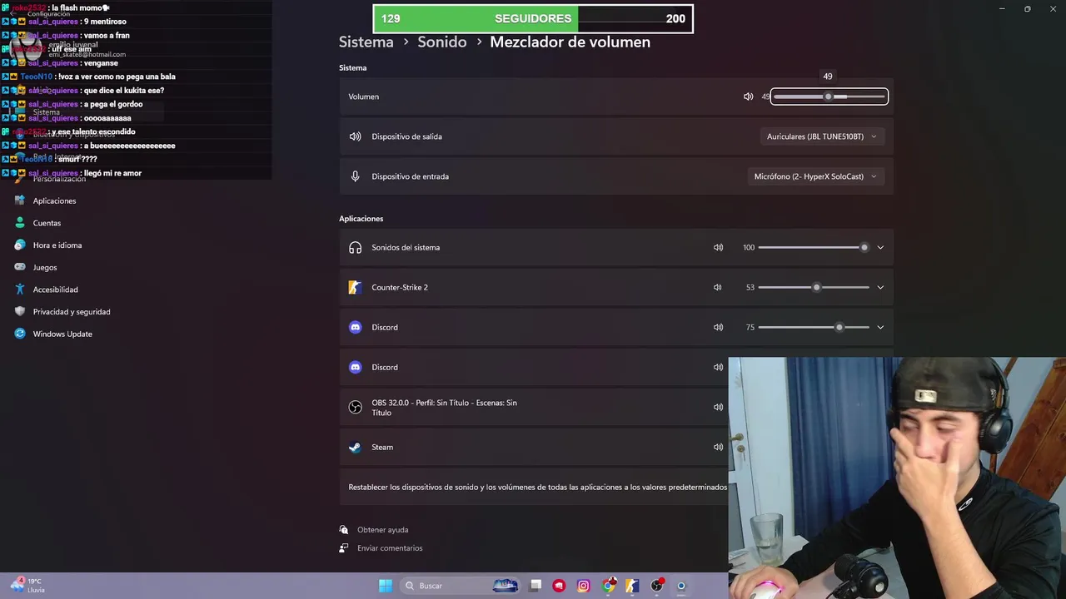Click the OBS 32.0.0 app icon in mixer

click(355, 408)
